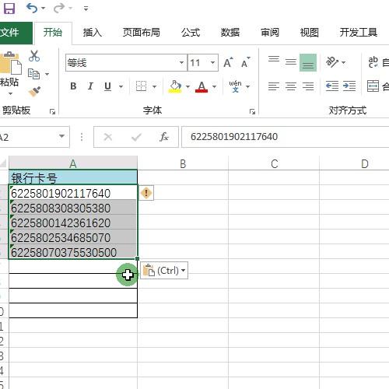Image resolution: width=389 pixels, height=389 pixels.
Task: Click the Copy icon
Action: (33, 74)
